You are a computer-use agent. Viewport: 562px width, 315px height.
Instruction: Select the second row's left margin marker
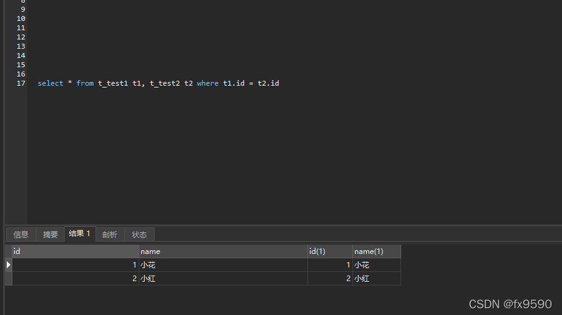8,279
